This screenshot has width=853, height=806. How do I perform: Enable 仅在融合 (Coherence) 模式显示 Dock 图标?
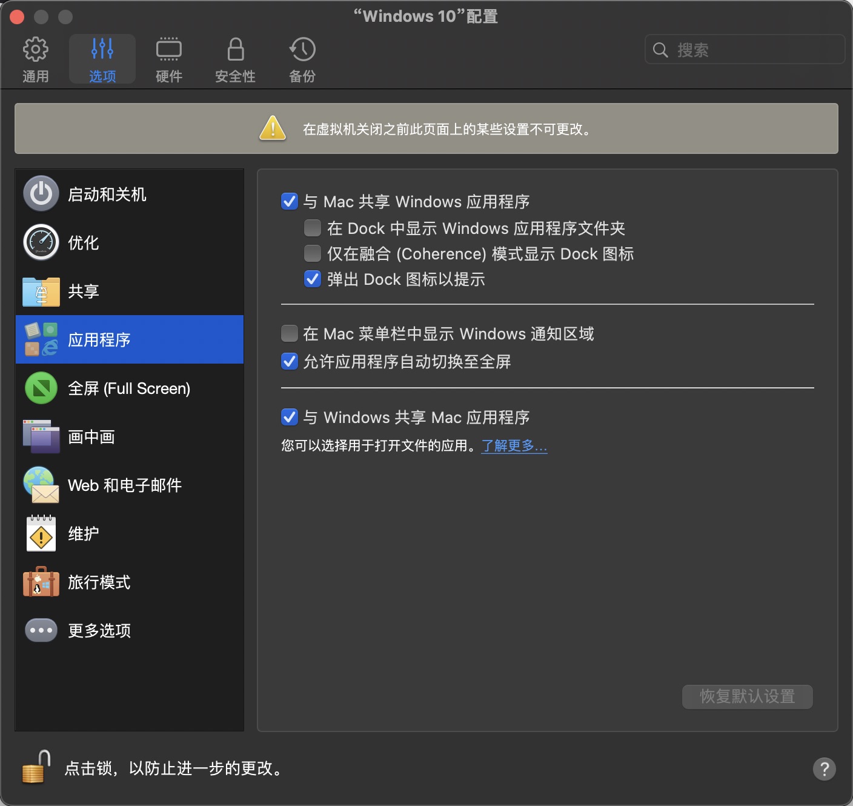[x=313, y=253]
